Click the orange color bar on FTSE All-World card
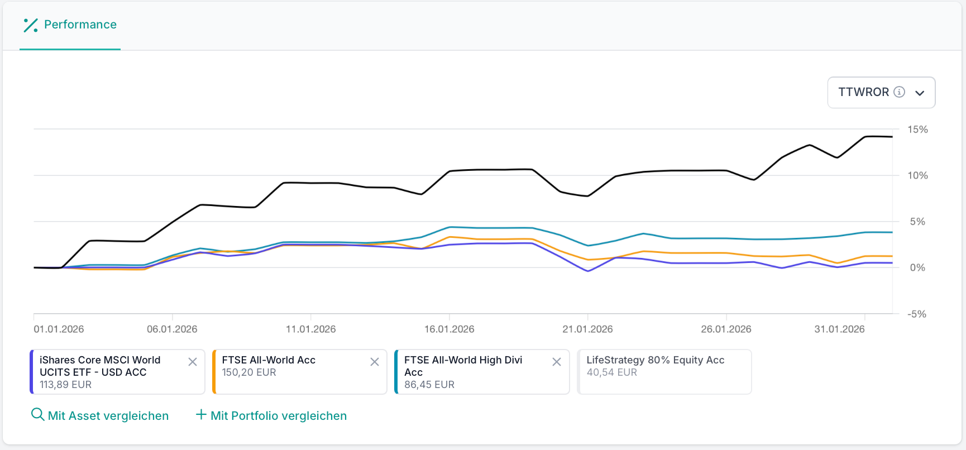 tap(214, 372)
